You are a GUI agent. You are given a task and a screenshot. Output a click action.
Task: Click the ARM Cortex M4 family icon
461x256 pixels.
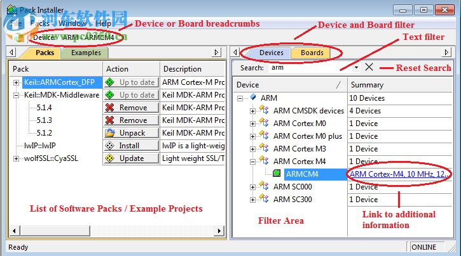pyautogui.click(x=264, y=160)
